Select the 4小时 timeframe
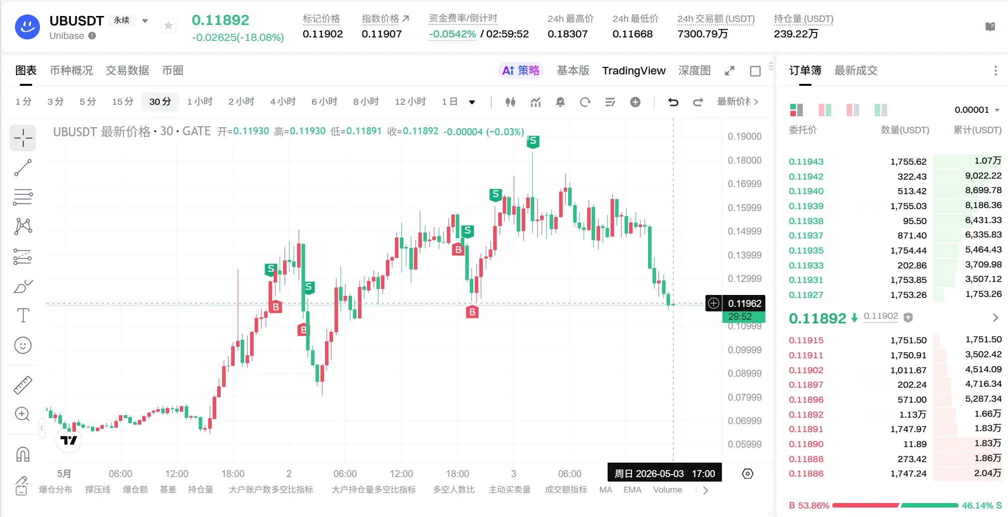The image size is (1008, 517). pyautogui.click(x=283, y=102)
